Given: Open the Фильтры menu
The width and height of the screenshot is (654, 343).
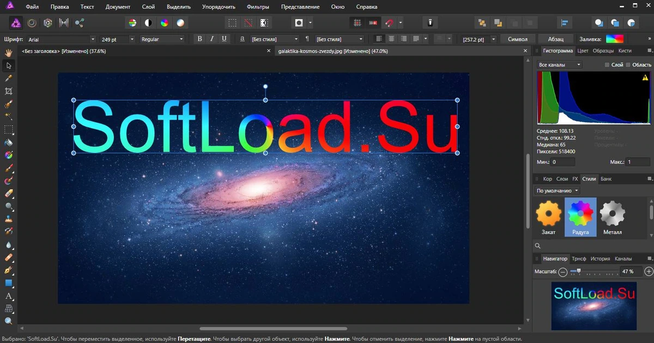Looking at the screenshot, I should [x=258, y=7].
